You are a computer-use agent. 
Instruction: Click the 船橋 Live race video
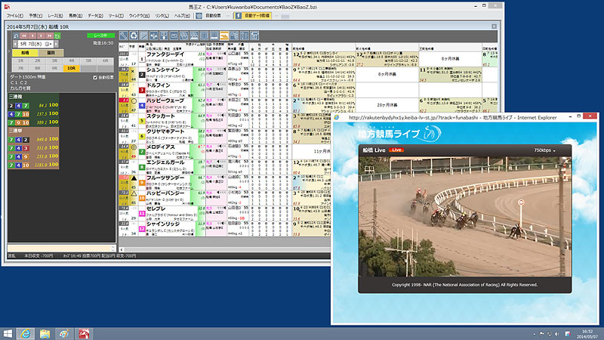pyautogui.click(x=464, y=216)
